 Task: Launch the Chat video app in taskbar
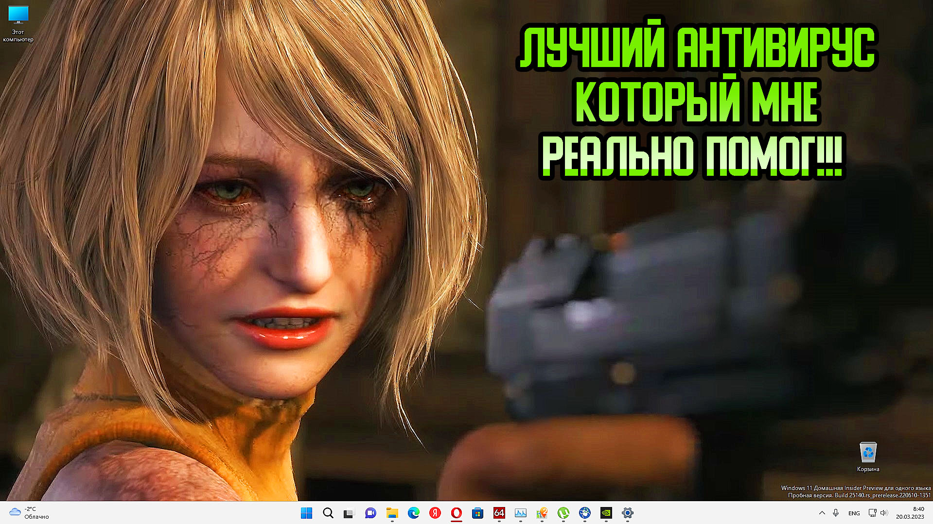pos(370,513)
